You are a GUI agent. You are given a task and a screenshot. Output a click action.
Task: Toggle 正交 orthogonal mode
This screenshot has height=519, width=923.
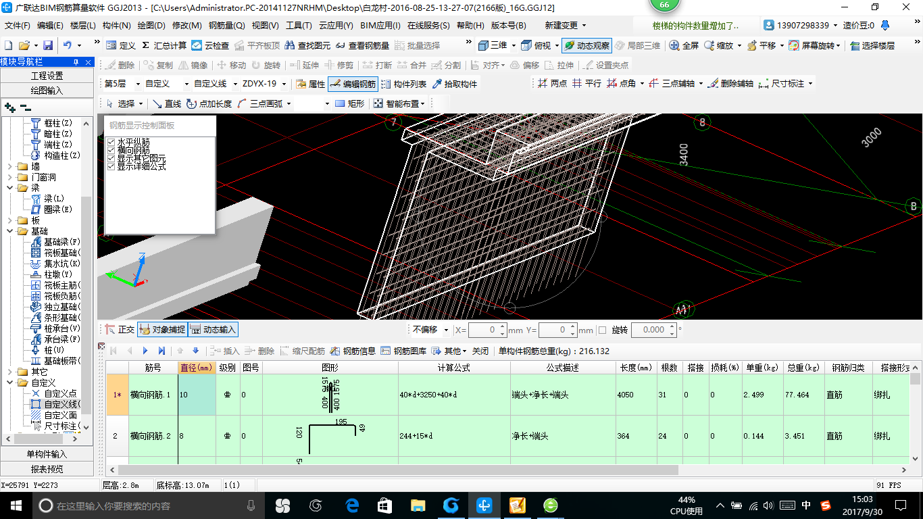pos(120,330)
